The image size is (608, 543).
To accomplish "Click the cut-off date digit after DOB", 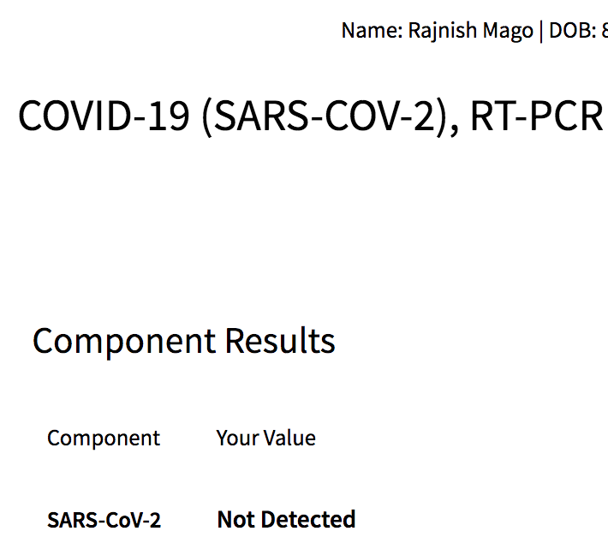I will [x=605, y=30].
